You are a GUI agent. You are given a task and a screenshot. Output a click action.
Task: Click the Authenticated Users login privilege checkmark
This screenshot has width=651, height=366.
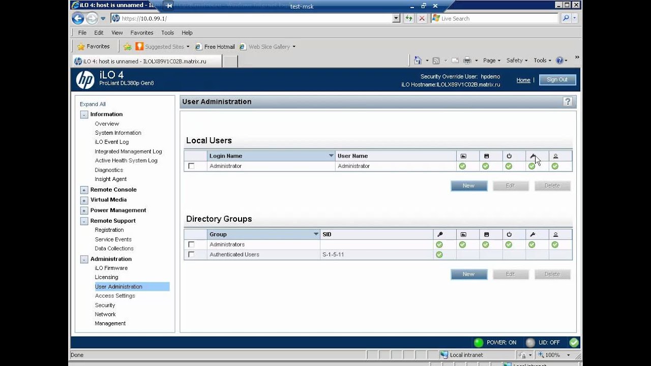click(x=439, y=255)
